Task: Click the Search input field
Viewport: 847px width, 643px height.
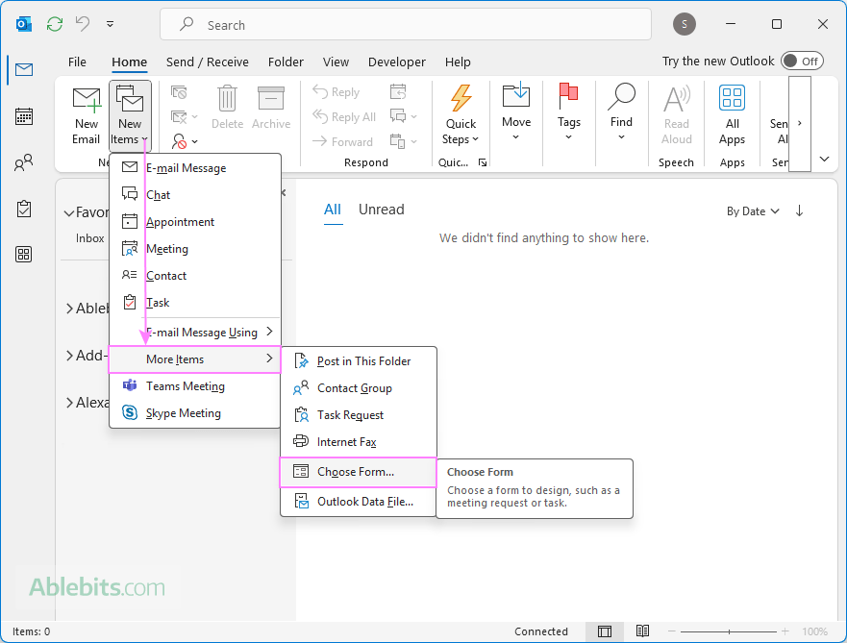Action: [406, 24]
